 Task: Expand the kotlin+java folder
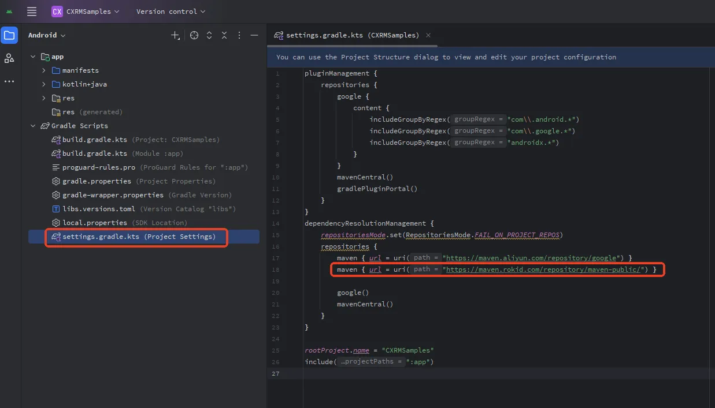tap(44, 84)
